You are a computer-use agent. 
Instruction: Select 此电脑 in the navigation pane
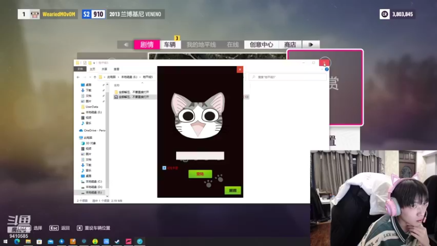(x=86, y=138)
